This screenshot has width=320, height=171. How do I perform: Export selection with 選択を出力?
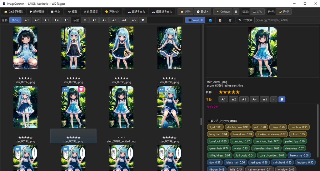click(136, 12)
